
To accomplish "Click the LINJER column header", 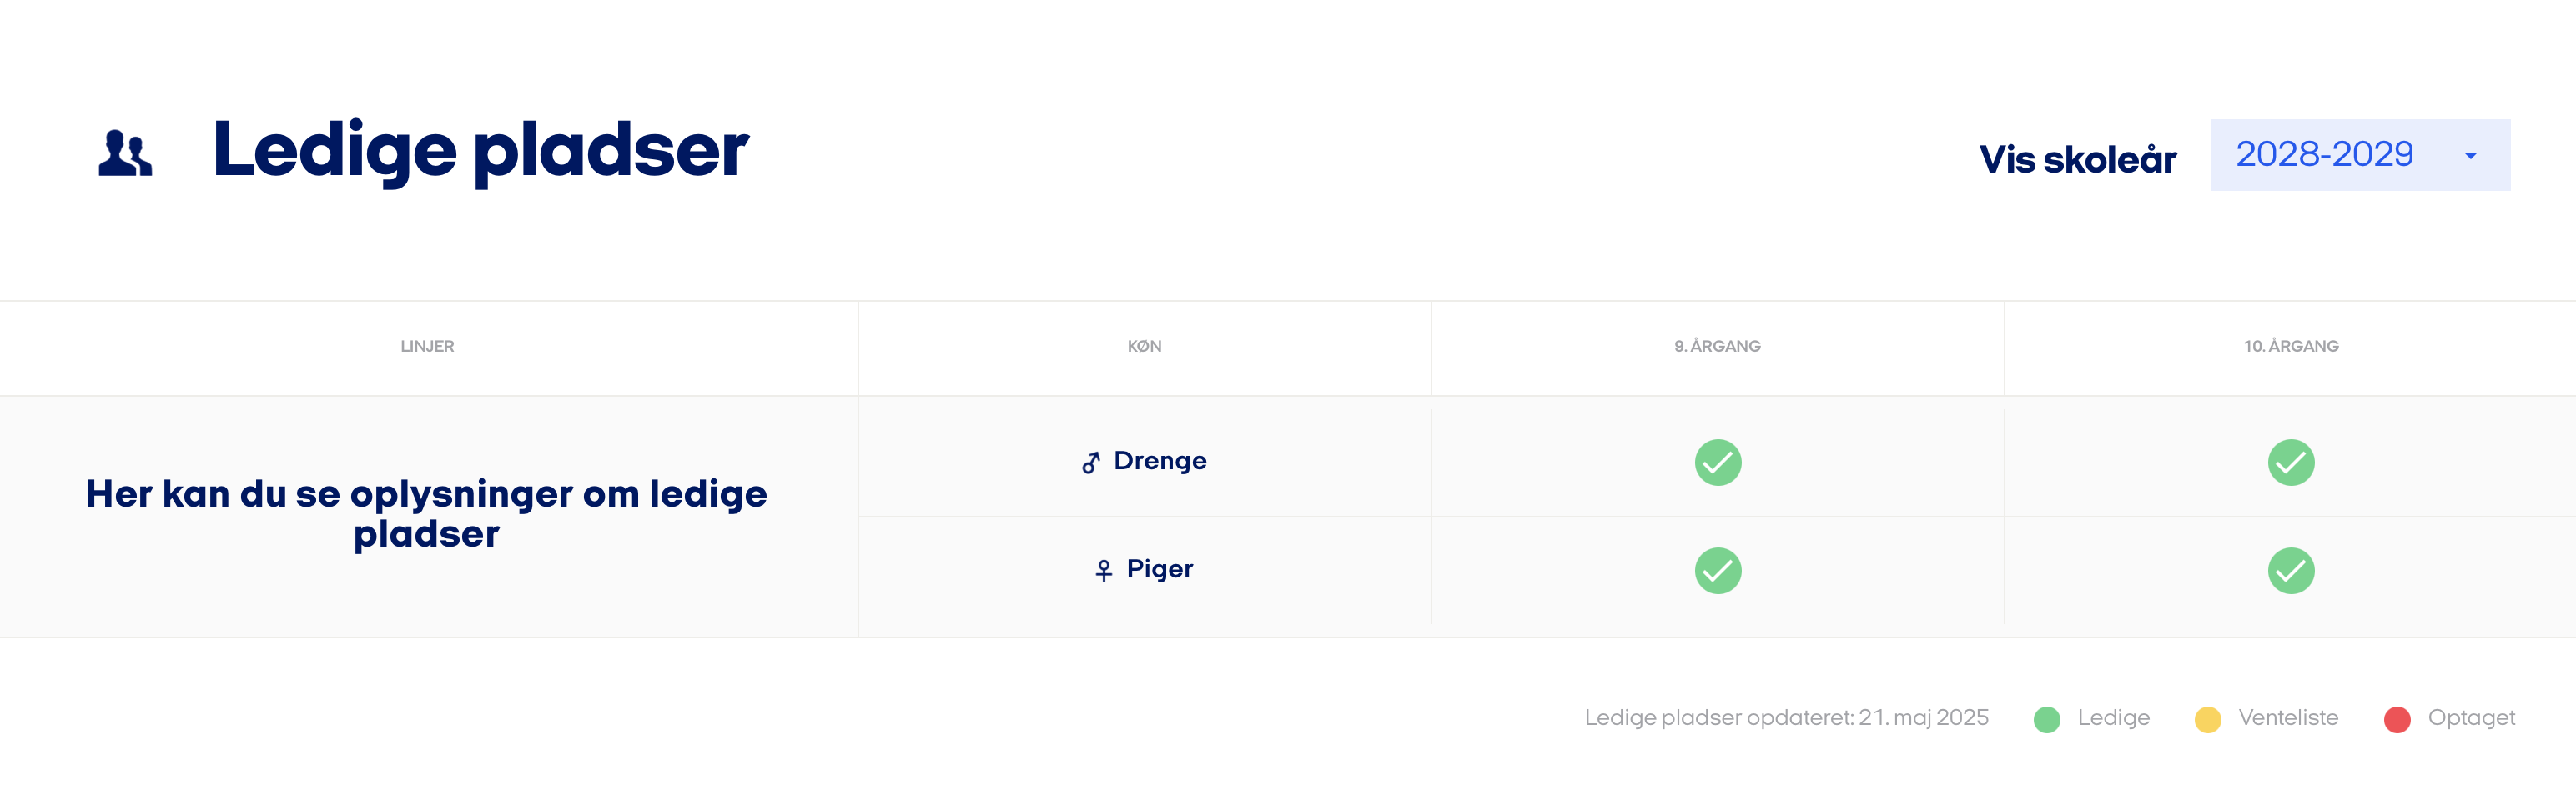I will (x=427, y=347).
